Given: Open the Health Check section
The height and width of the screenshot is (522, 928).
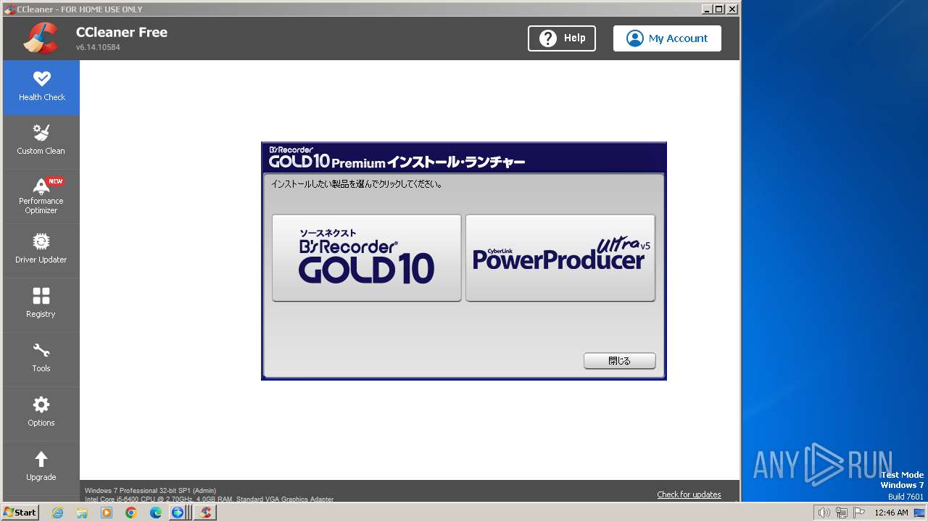Looking at the screenshot, I should click(x=41, y=88).
